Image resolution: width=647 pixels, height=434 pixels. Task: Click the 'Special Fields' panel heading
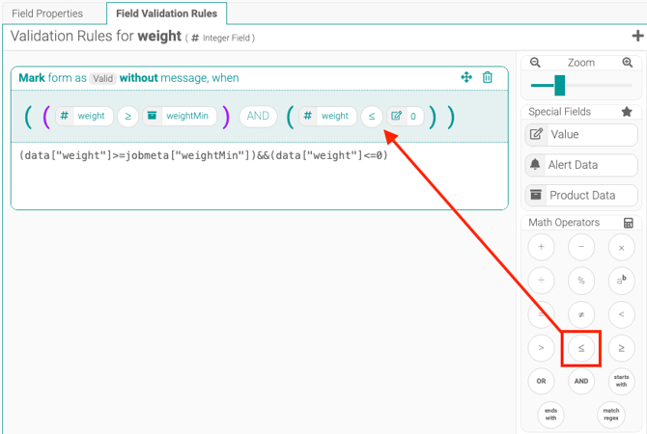pyautogui.click(x=559, y=112)
